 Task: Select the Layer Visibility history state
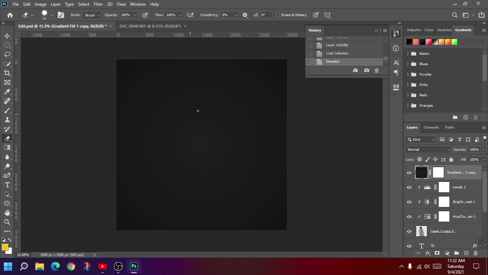coord(337,45)
